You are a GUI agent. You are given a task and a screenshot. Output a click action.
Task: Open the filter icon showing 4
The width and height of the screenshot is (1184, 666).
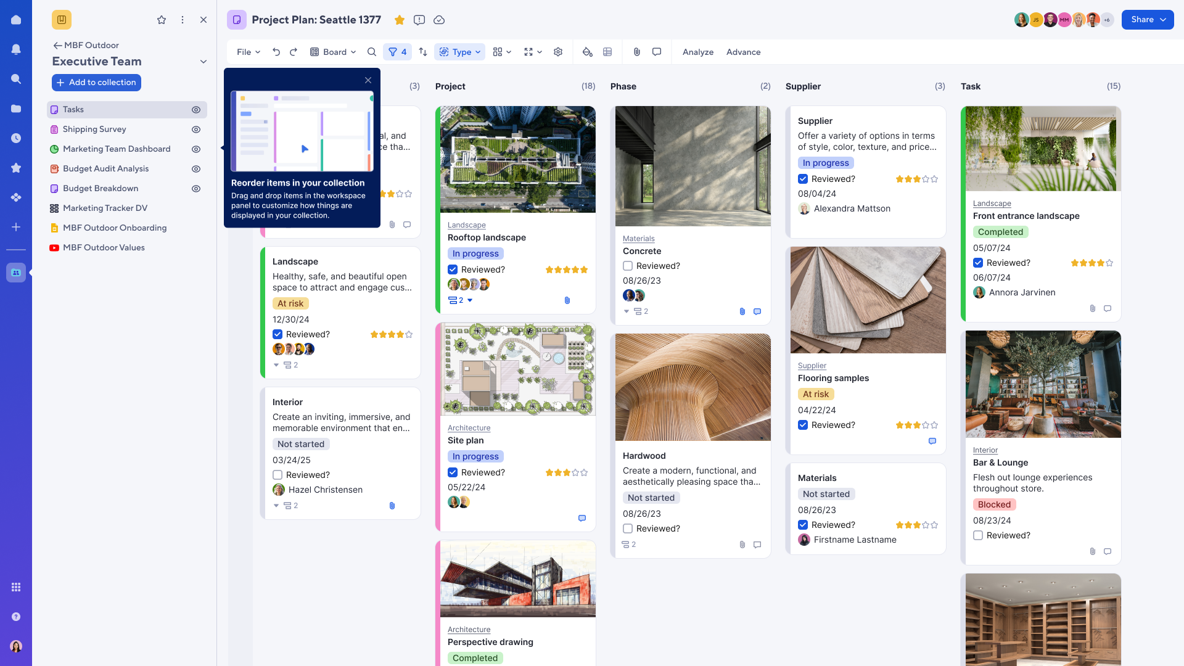(397, 52)
